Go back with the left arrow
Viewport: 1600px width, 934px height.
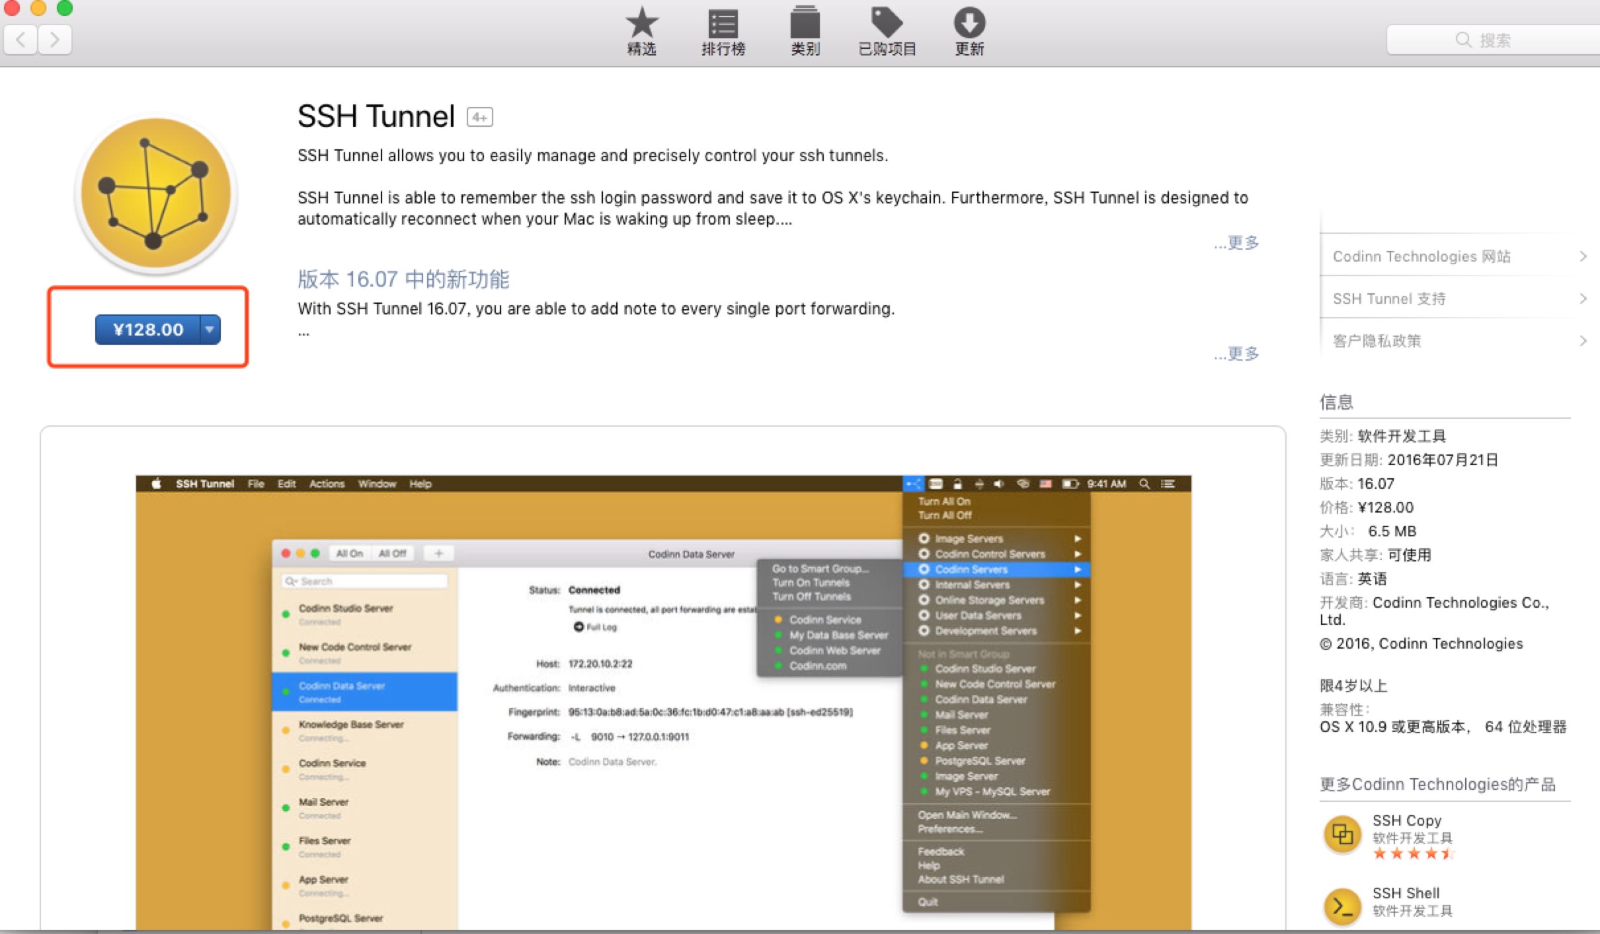(x=21, y=40)
